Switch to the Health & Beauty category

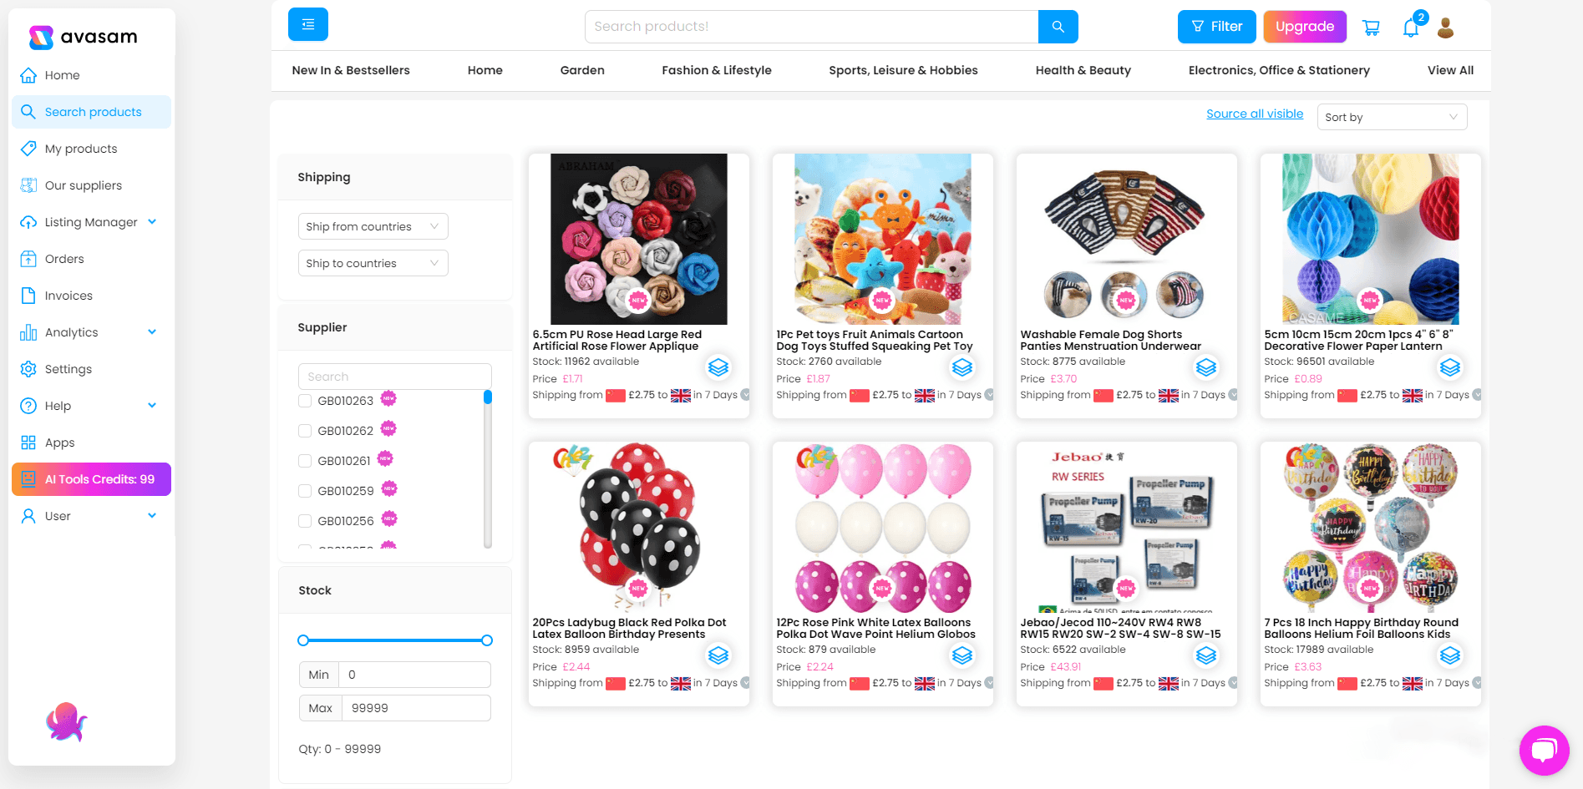tap(1083, 70)
